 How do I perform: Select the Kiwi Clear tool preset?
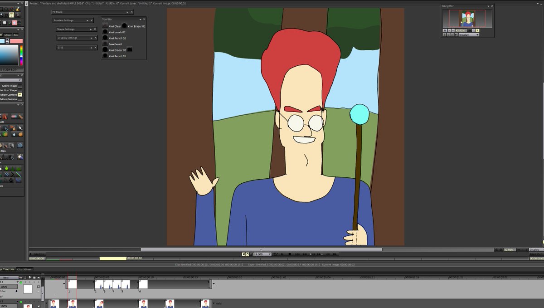(112, 26)
